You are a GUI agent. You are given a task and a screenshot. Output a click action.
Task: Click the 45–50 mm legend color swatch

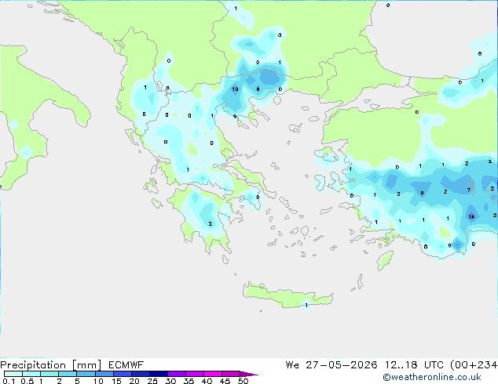[x=231, y=374]
